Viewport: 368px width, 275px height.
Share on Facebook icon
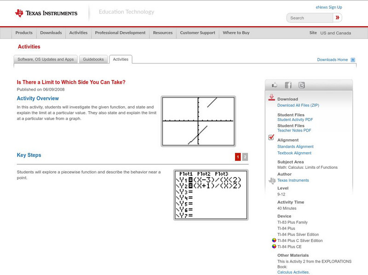[288, 85]
